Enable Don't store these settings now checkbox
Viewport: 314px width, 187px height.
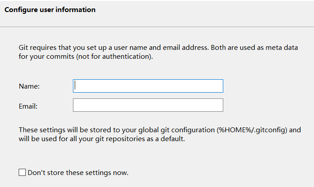tap(22, 172)
